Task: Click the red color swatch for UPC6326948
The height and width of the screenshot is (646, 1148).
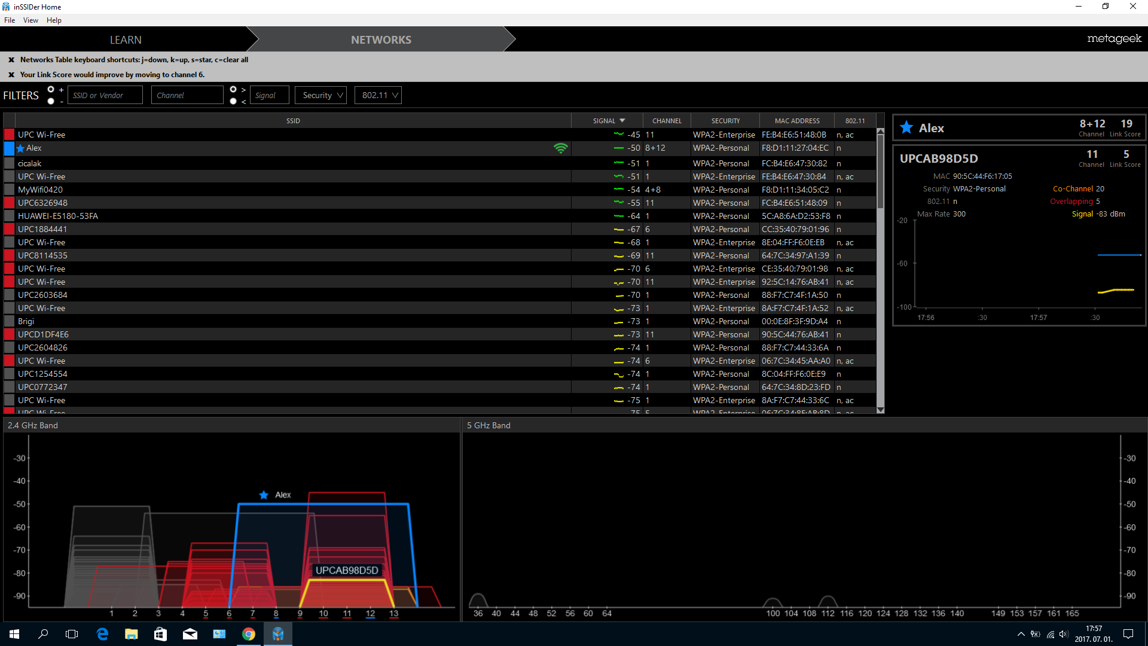Action: 9,203
